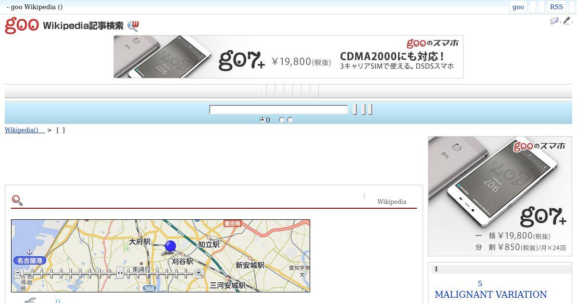Zoom out the map with minus magnifier
This screenshot has width=577, height=303.
pos(18,273)
